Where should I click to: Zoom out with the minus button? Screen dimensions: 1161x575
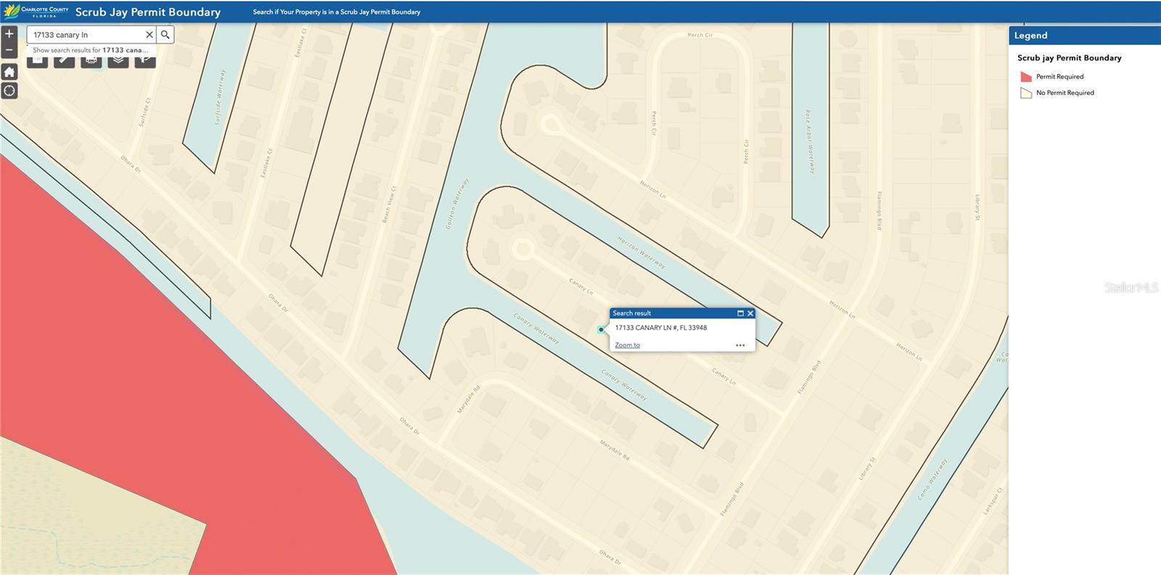click(x=9, y=50)
